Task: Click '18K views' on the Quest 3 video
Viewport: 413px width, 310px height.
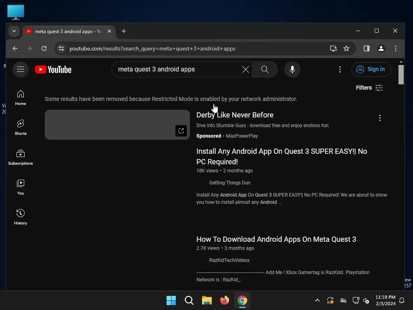Action: [x=207, y=171]
